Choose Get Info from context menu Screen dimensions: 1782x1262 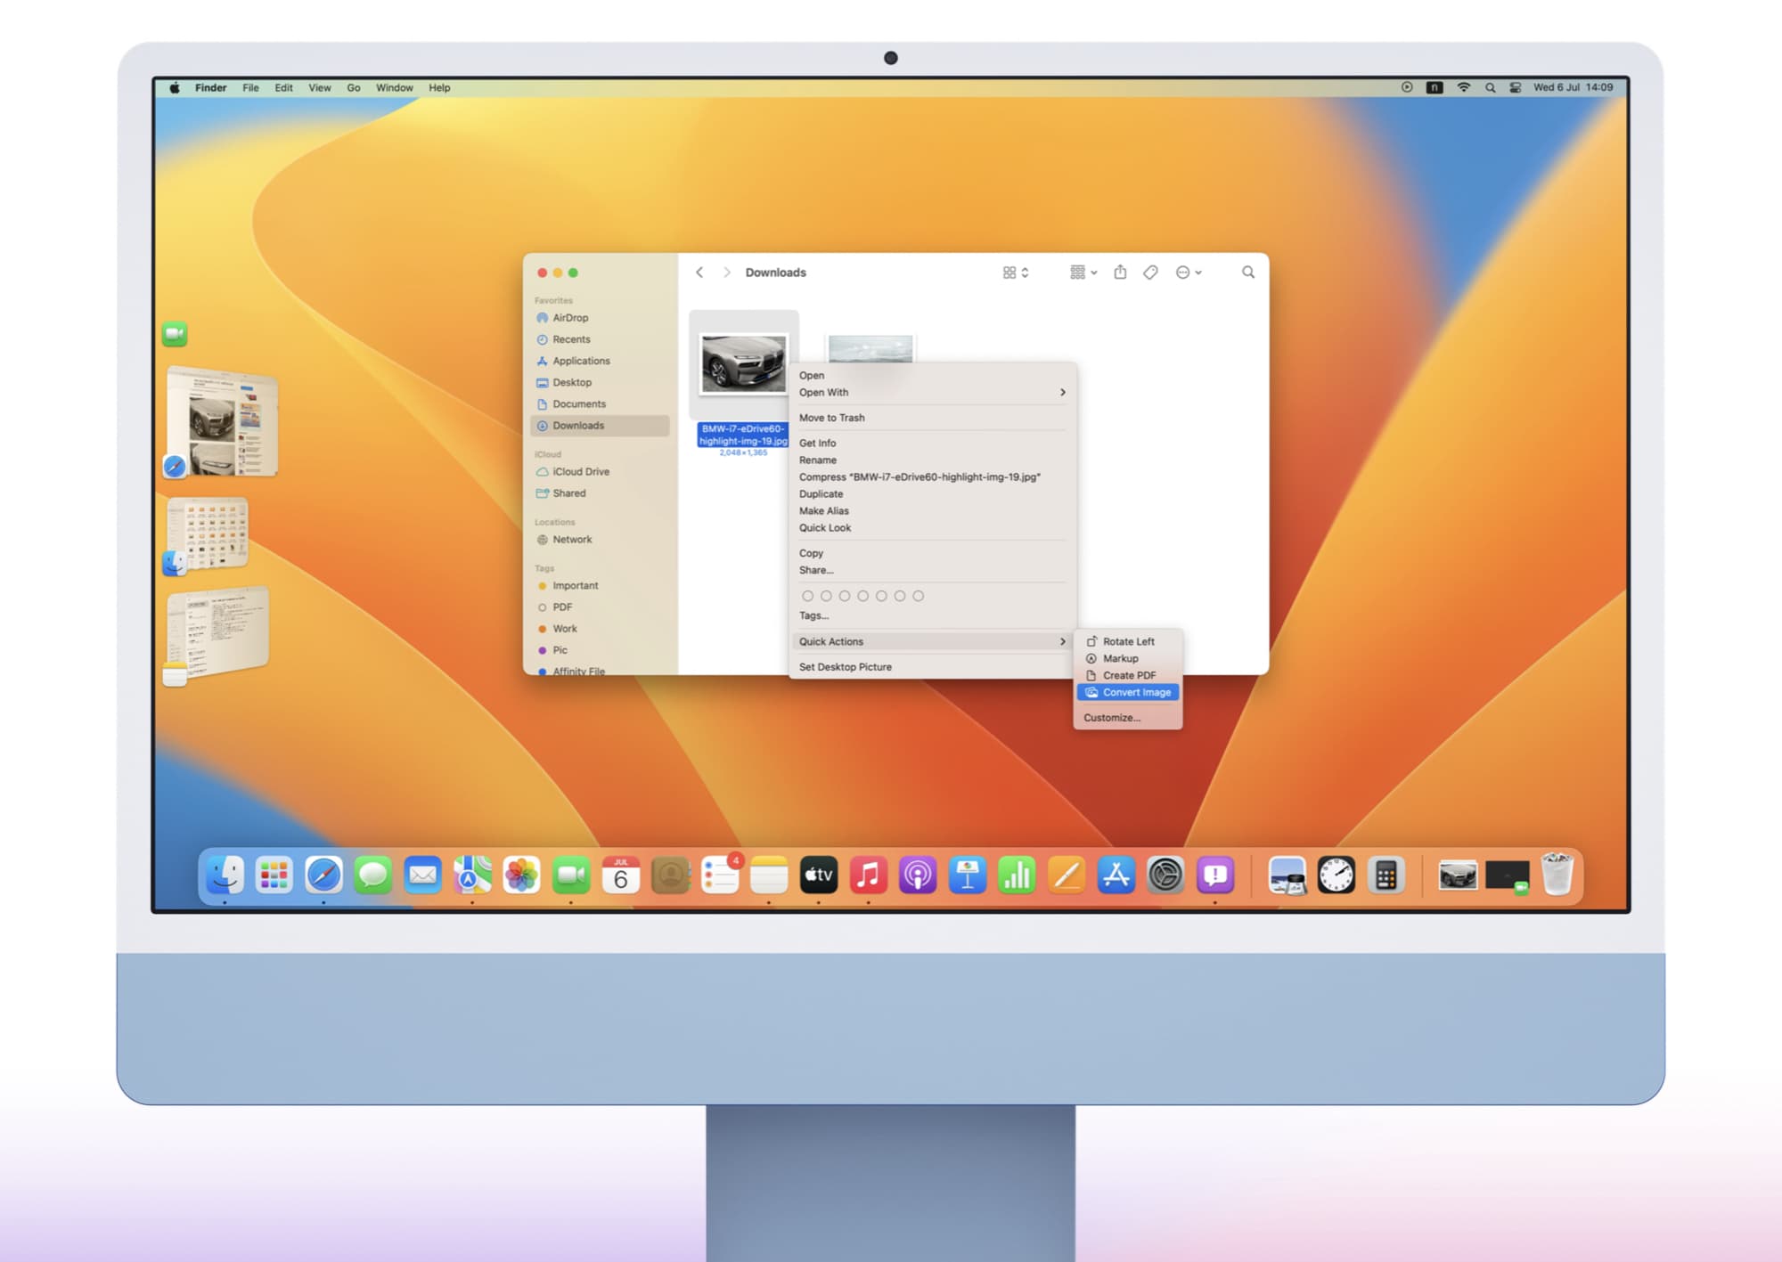click(817, 444)
